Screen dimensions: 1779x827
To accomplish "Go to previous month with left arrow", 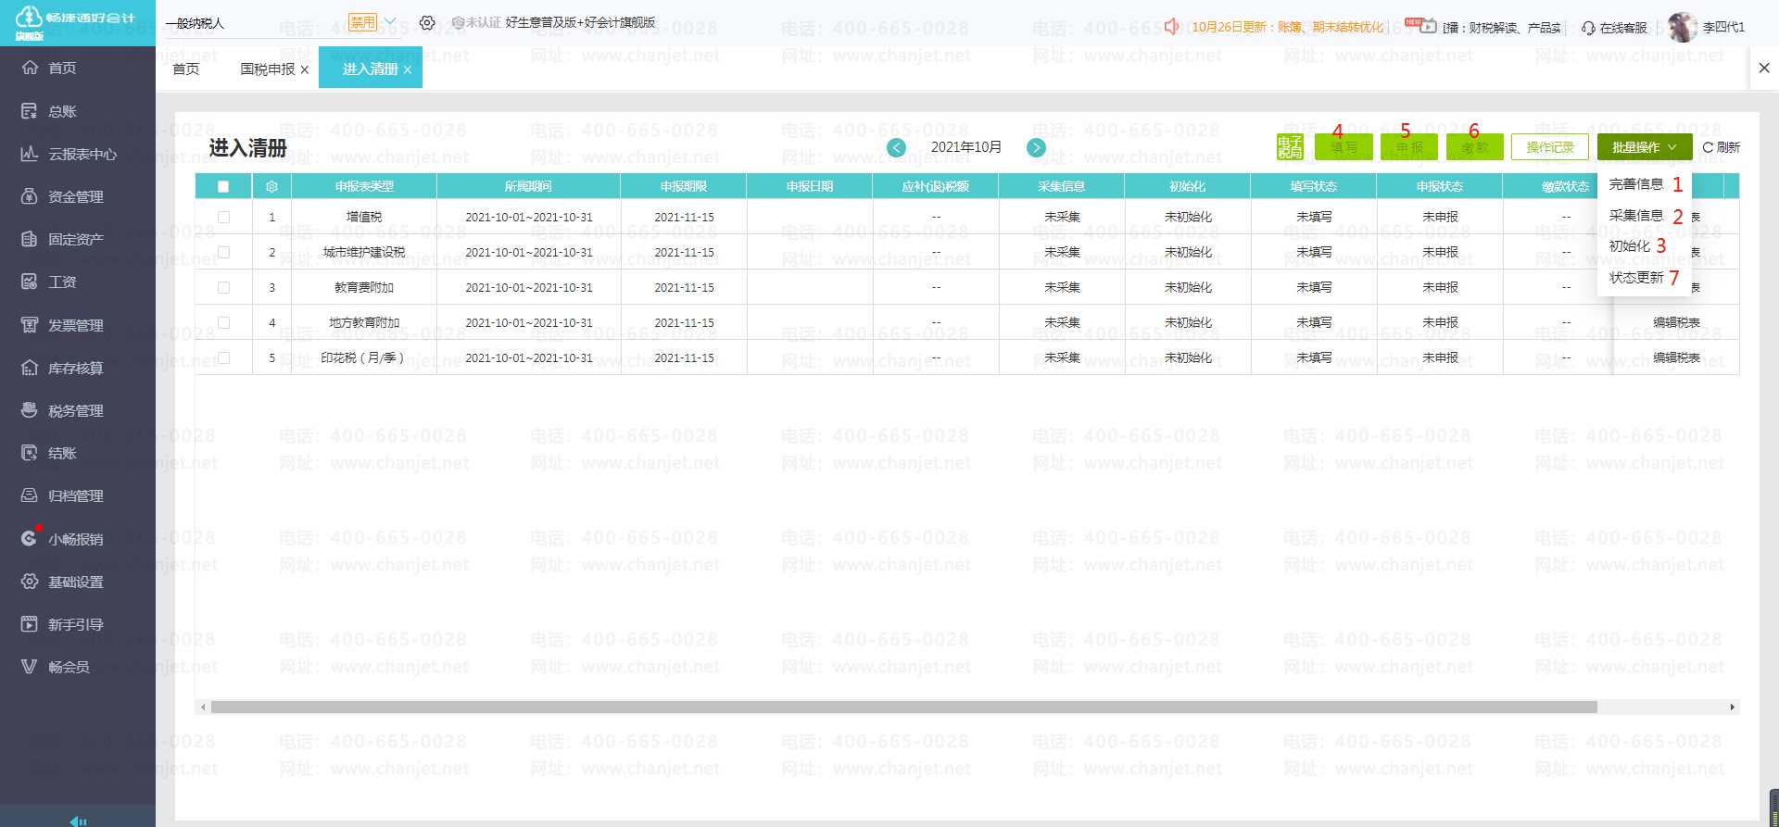I will (x=896, y=147).
